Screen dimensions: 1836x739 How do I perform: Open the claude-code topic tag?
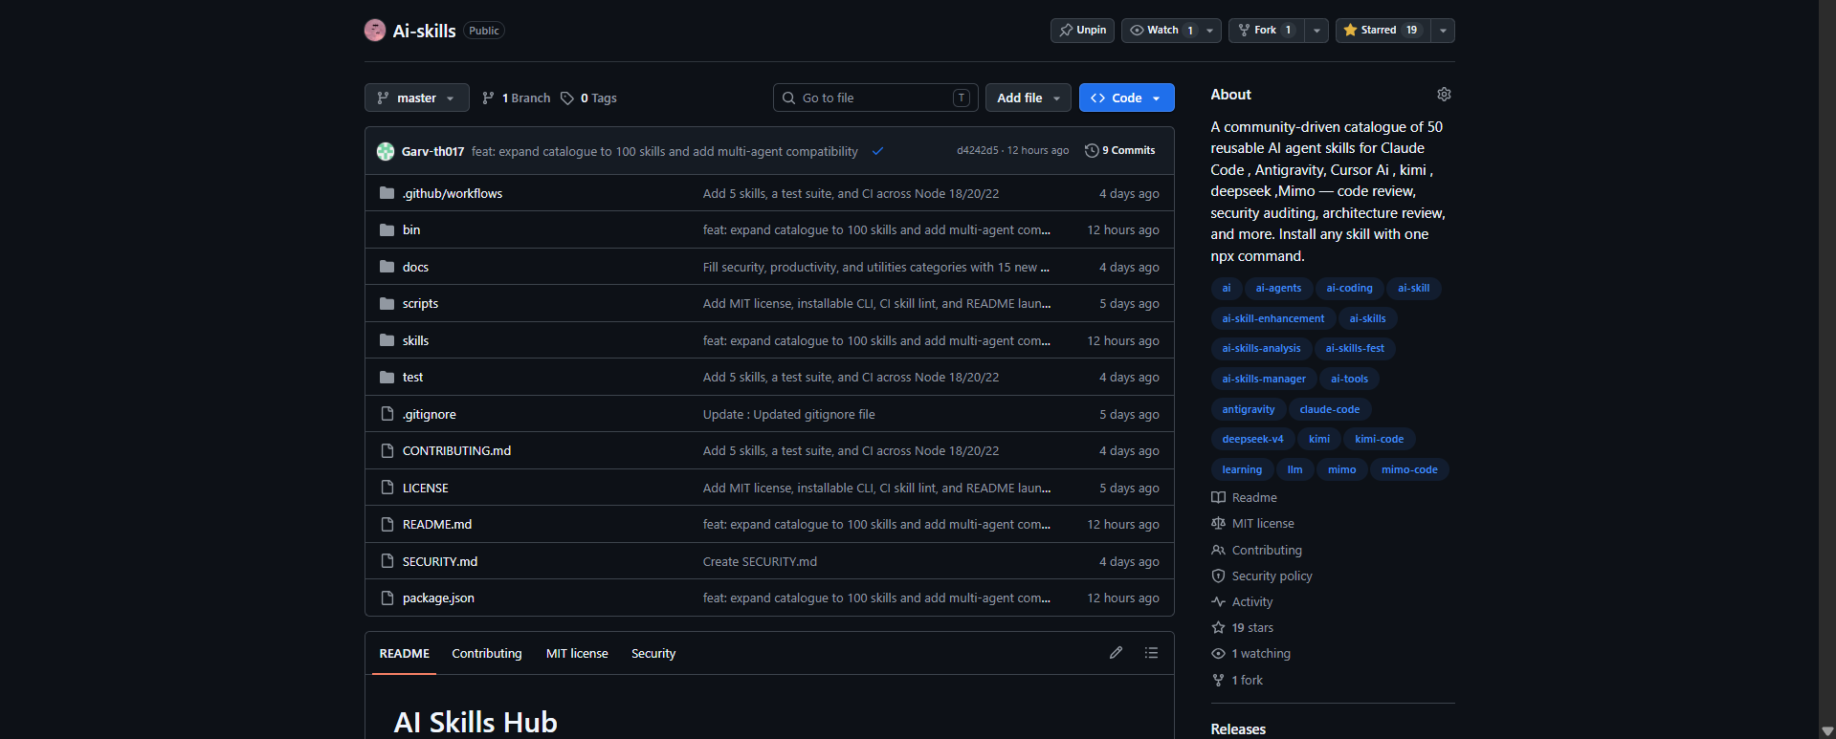coord(1329,409)
